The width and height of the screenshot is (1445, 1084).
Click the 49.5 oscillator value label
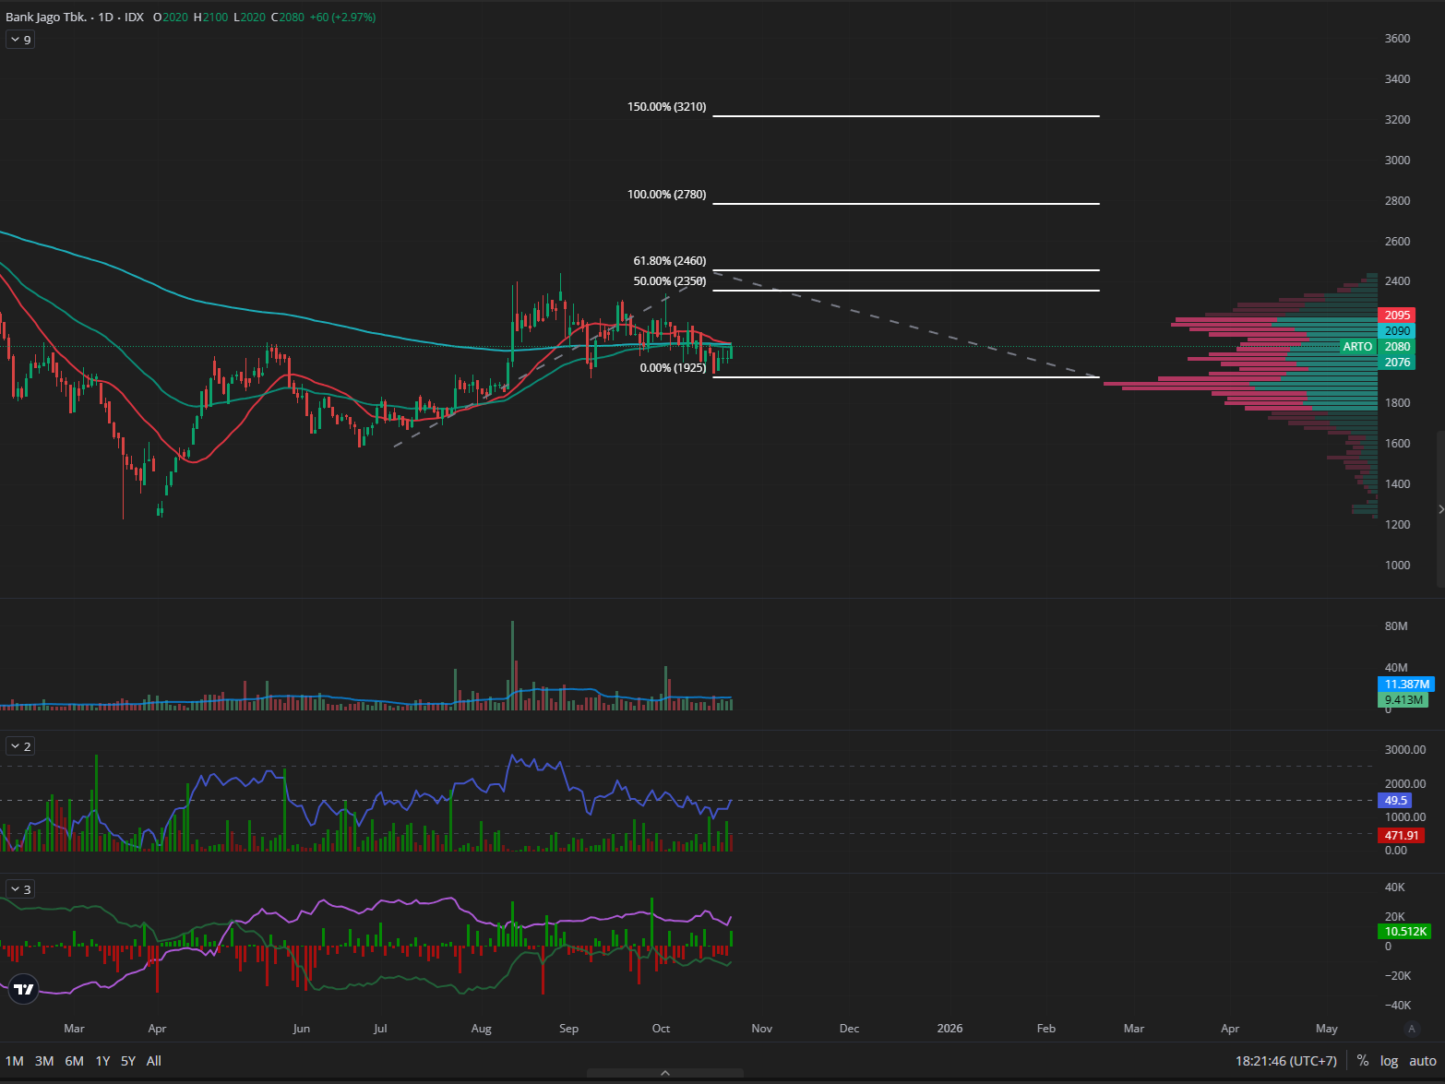(x=1396, y=801)
